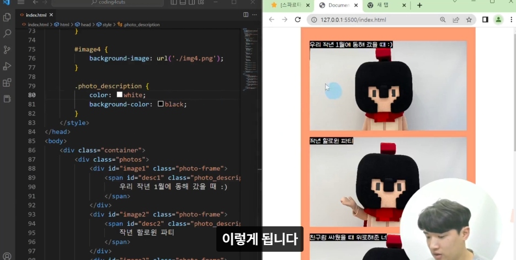Go forward using VS Code navigation arrow
Image resolution: width=516 pixels, height=260 pixels.
45,2
